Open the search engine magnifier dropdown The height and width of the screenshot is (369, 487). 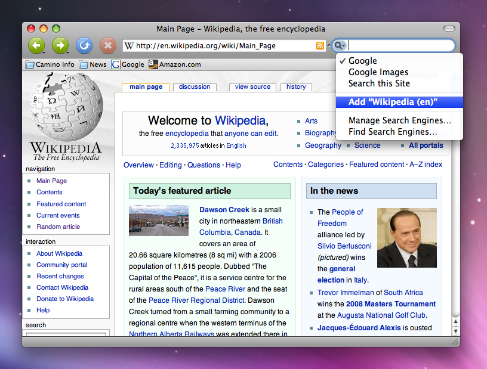point(339,46)
